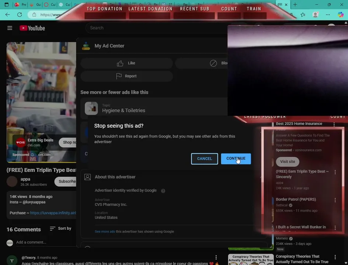Open the Border Patrol (PAPERS) video
Image resolution: width=348 pixels, height=265 pixels.
(x=296, y=199)
